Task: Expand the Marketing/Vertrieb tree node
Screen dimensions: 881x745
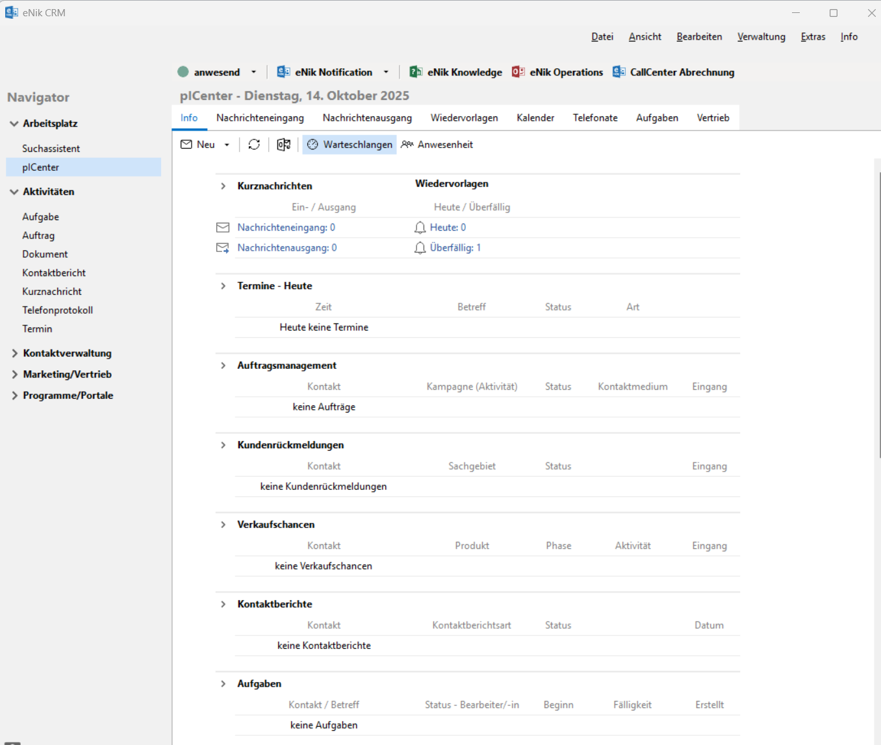Action: tap(15, 374)
